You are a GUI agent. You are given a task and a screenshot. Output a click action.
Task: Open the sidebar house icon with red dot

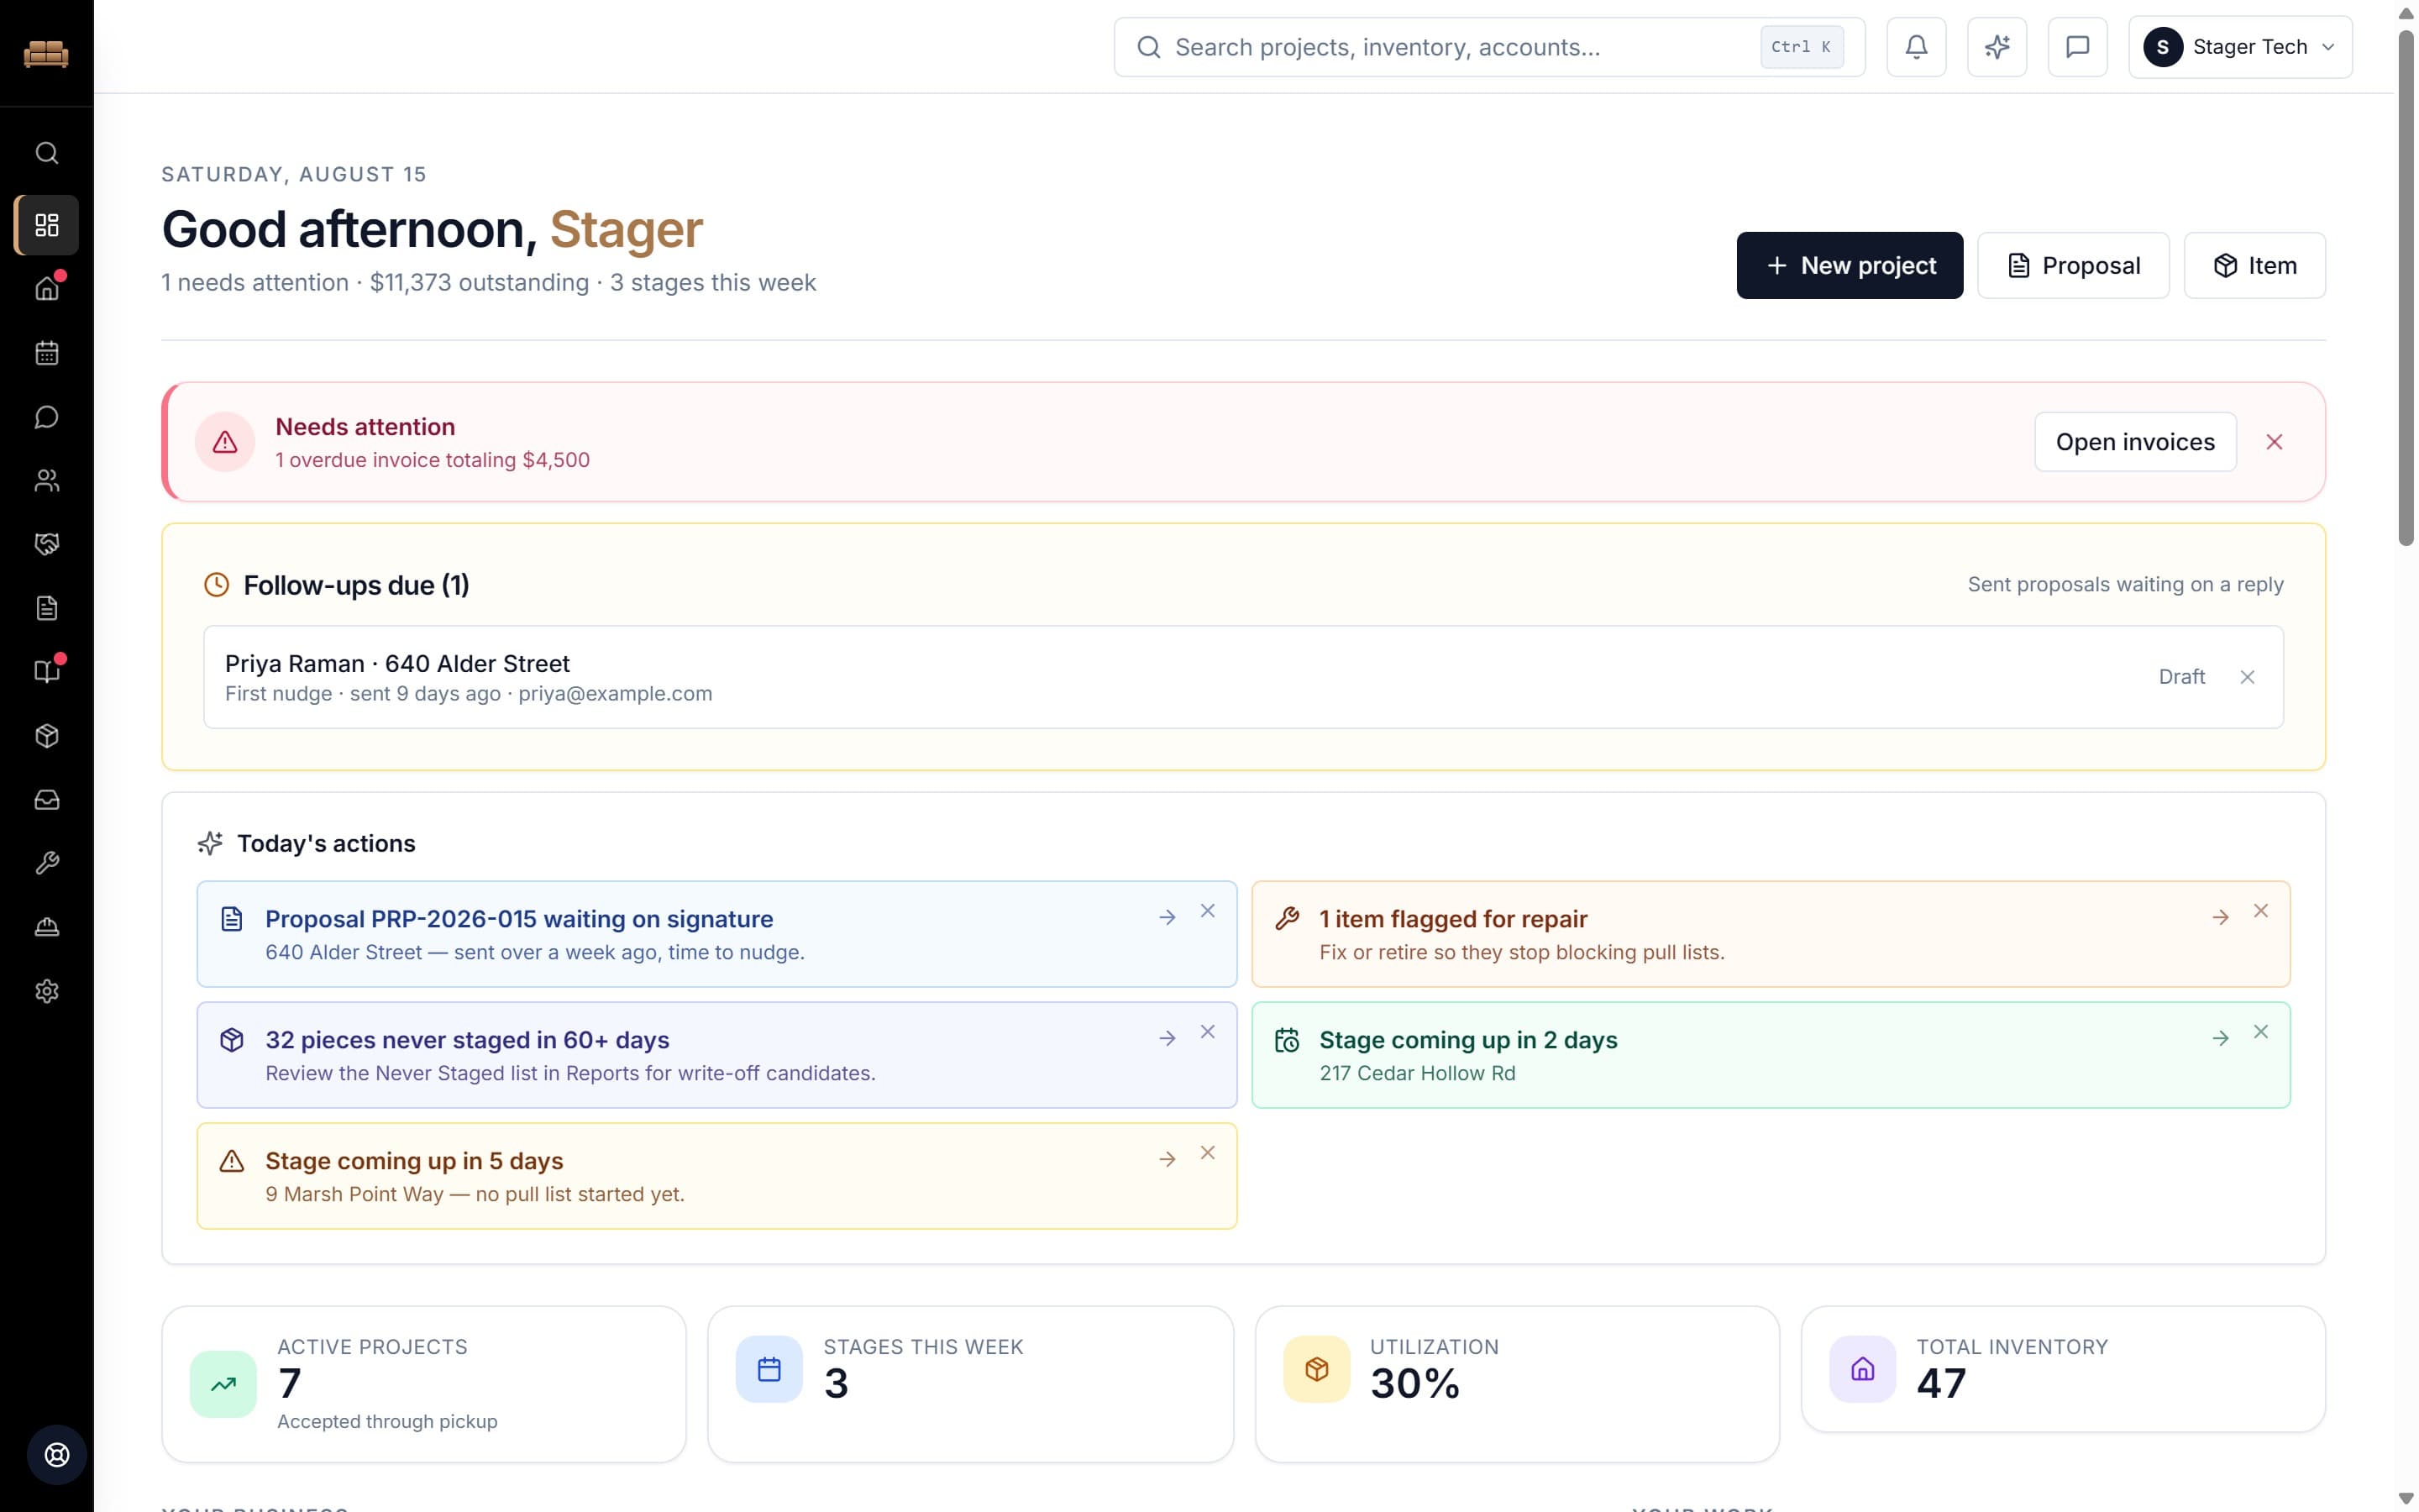(x=47, y=289)
